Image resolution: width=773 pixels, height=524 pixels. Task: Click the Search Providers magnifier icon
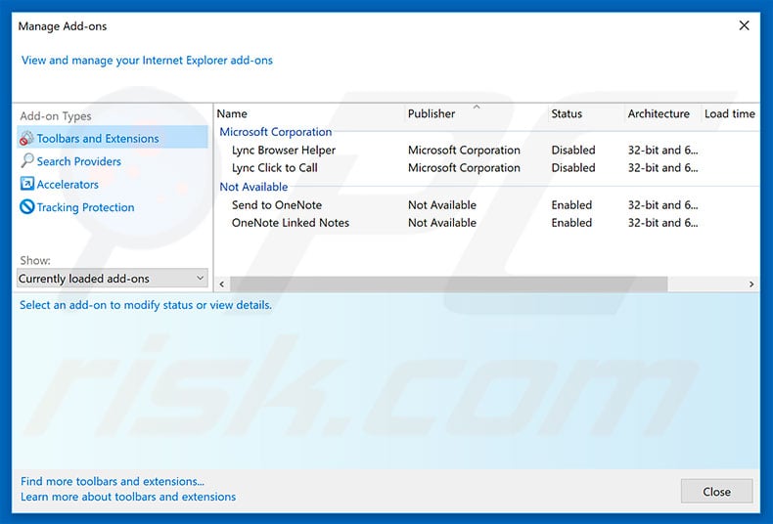[x=27, y=160]
